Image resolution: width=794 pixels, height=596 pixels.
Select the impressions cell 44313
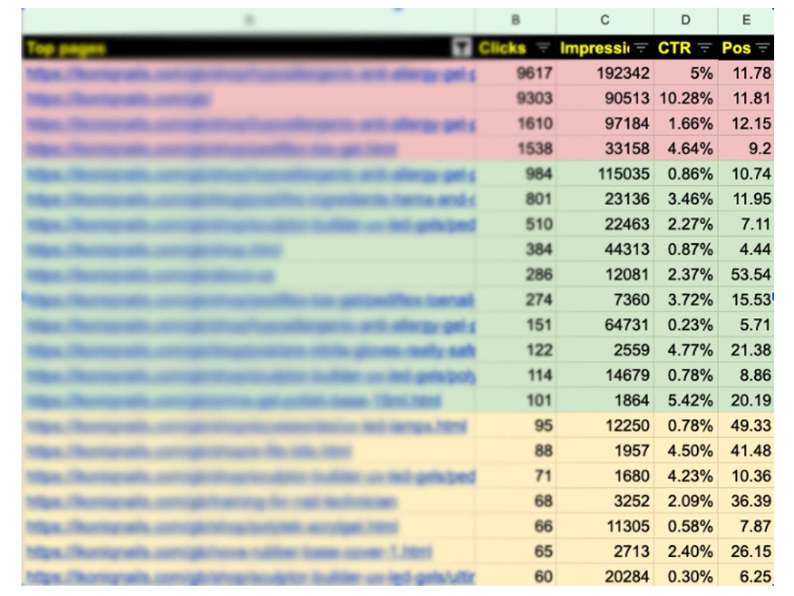[x=604, y=250]
